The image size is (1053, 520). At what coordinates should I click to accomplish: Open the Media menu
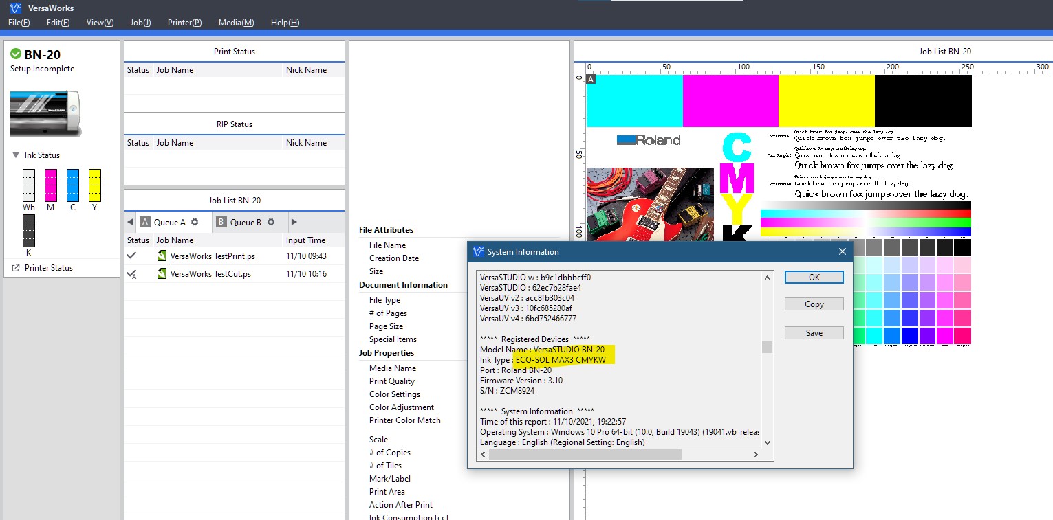[236, 23]
